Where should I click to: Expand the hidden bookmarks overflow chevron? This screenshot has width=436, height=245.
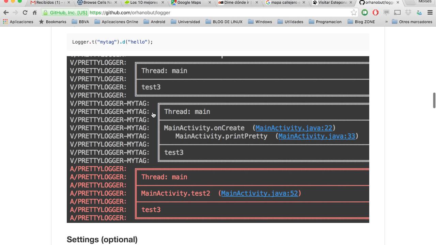[386, 22]
